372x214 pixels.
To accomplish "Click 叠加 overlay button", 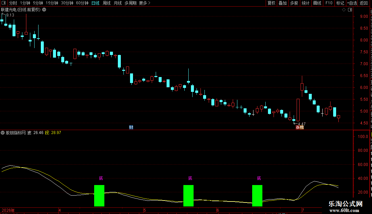I will [x=282, y=3].
